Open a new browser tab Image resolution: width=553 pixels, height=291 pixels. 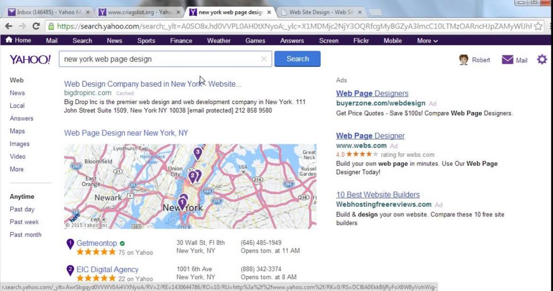pos(375,13)
